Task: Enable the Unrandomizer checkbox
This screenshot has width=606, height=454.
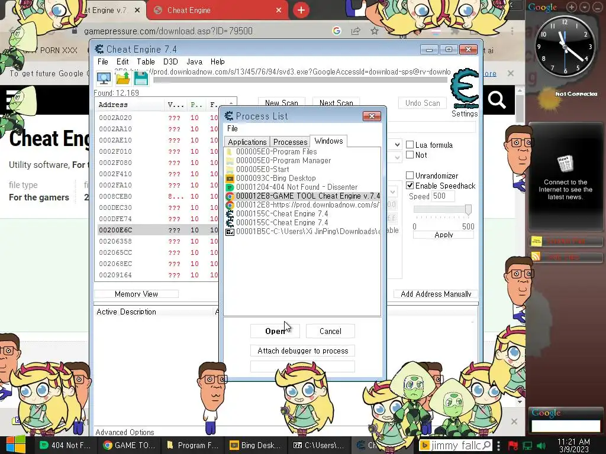Action: pyautogui.click(x=410, y=176)
